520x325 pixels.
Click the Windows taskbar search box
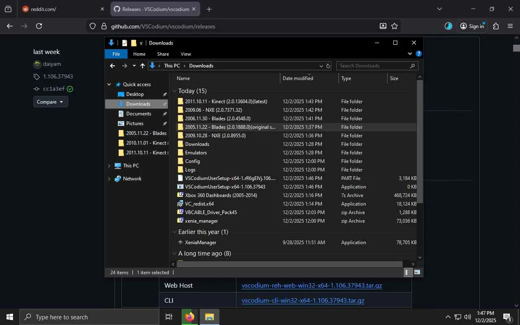[89, 317]
